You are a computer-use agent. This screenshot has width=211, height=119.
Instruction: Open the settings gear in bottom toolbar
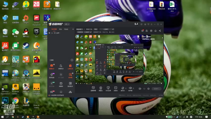(x=148, y=89)
